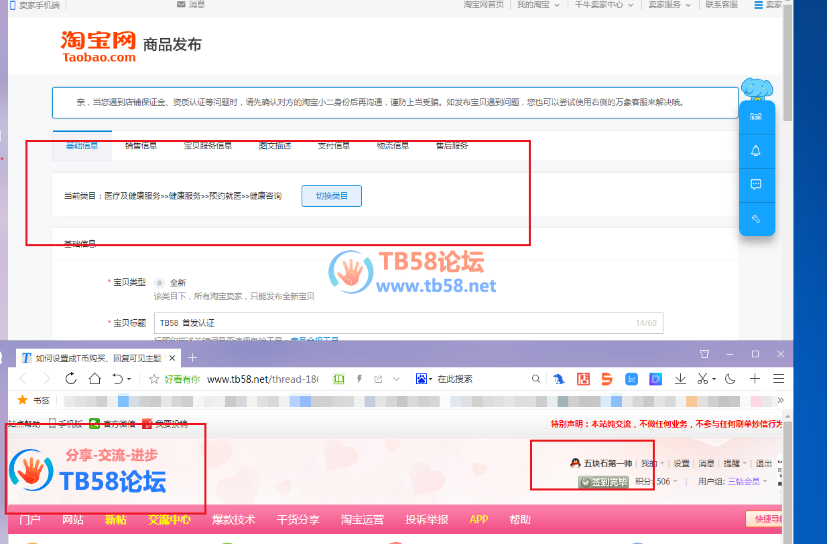Click the Taobao.com logo
This screenshot has height=544, width=827.
[99, 46]
